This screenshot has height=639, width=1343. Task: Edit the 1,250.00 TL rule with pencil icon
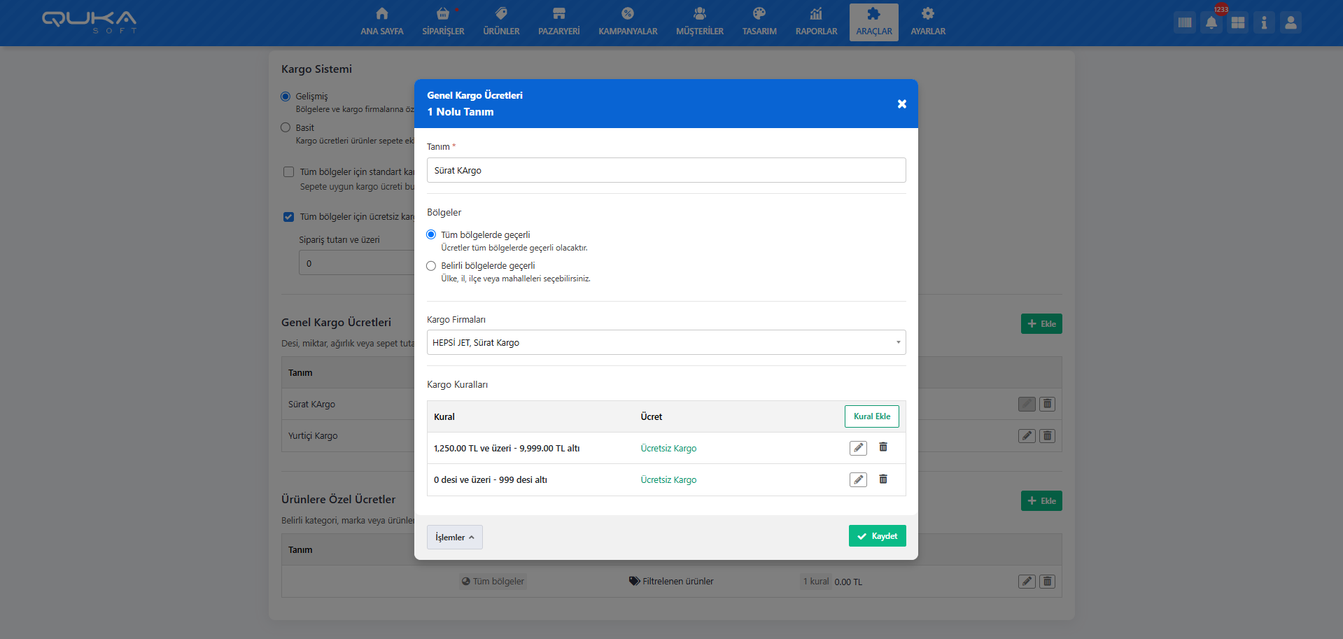click(x=858, y=448)
